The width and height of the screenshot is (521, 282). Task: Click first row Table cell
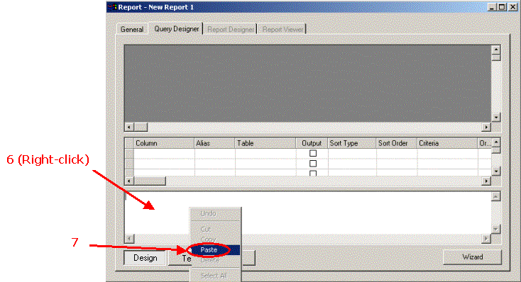(x=265, y=153)
